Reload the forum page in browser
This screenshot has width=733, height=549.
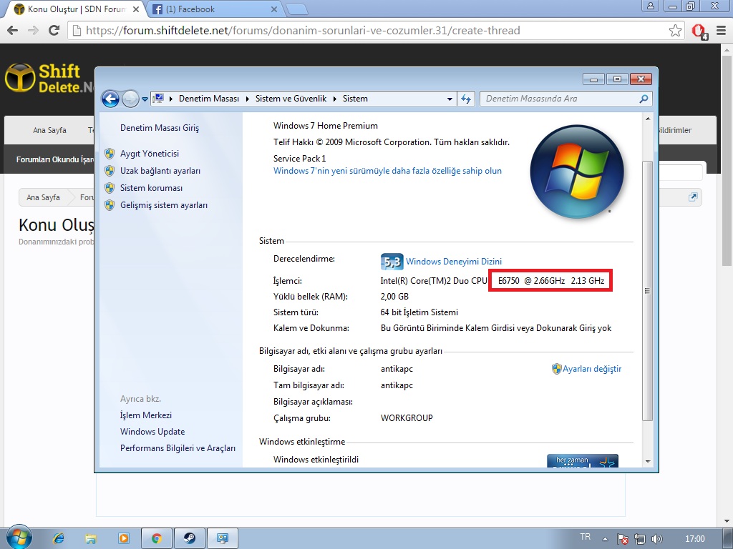pyautogui.click(x=54, y=30)
